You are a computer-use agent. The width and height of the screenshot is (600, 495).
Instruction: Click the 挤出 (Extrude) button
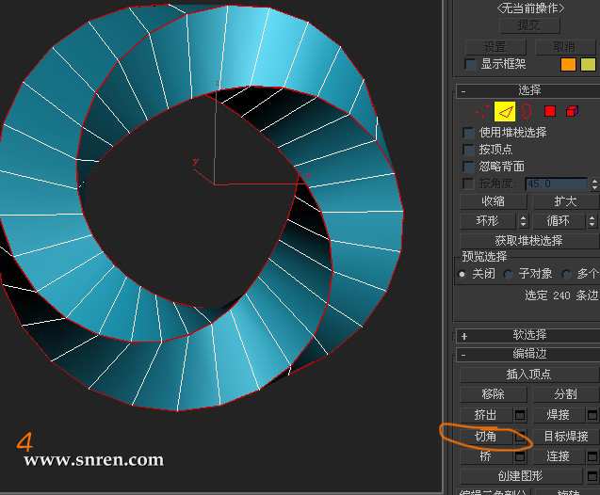486,415
